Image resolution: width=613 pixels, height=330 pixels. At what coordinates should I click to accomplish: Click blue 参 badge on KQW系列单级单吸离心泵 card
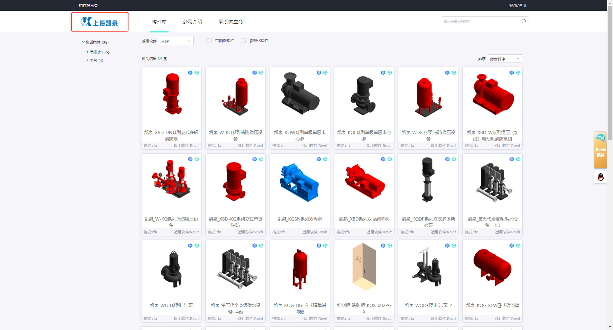(x=319, y=73)
